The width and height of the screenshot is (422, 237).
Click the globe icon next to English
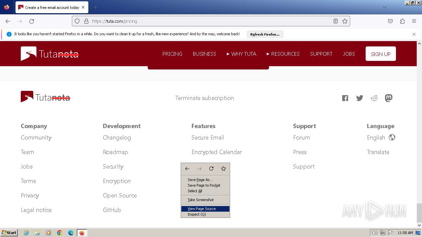pyautogui.click(x=392, y=137)
